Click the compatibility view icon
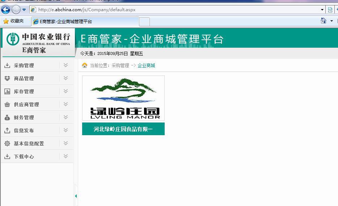Screen dimensions: 338x206 (330, 10)
